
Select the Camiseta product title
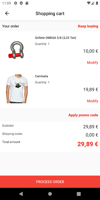click(41, 76)
